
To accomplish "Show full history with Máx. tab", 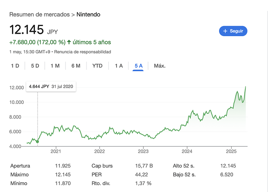I will click(x=160, y=66).
